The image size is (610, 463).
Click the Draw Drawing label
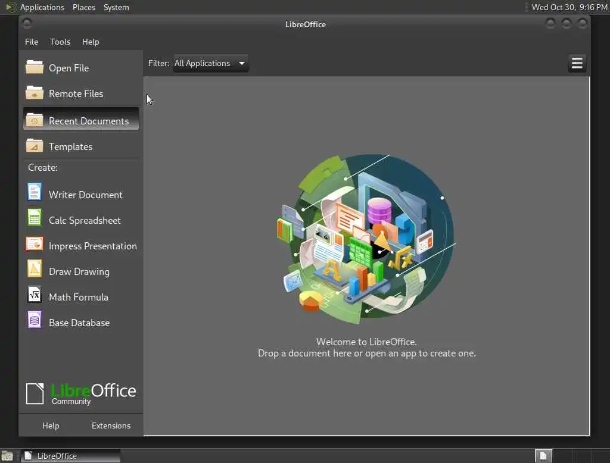pos(79,272)
